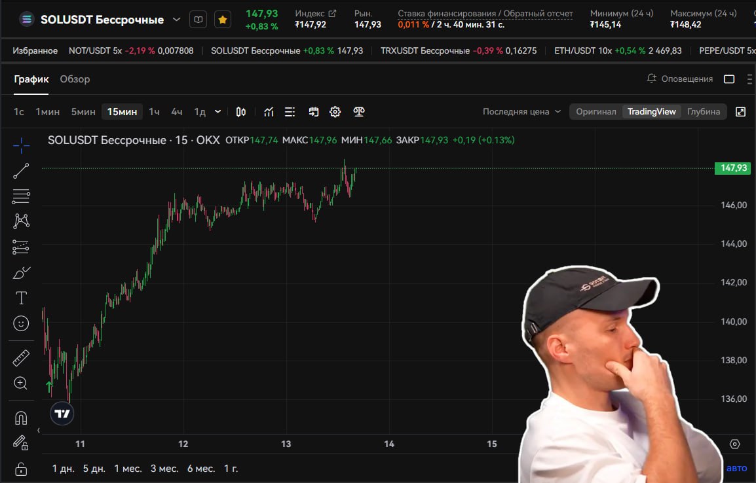756x483 pixels.
Task: Select the 1мин timeframe
Action: pos(48,112)
